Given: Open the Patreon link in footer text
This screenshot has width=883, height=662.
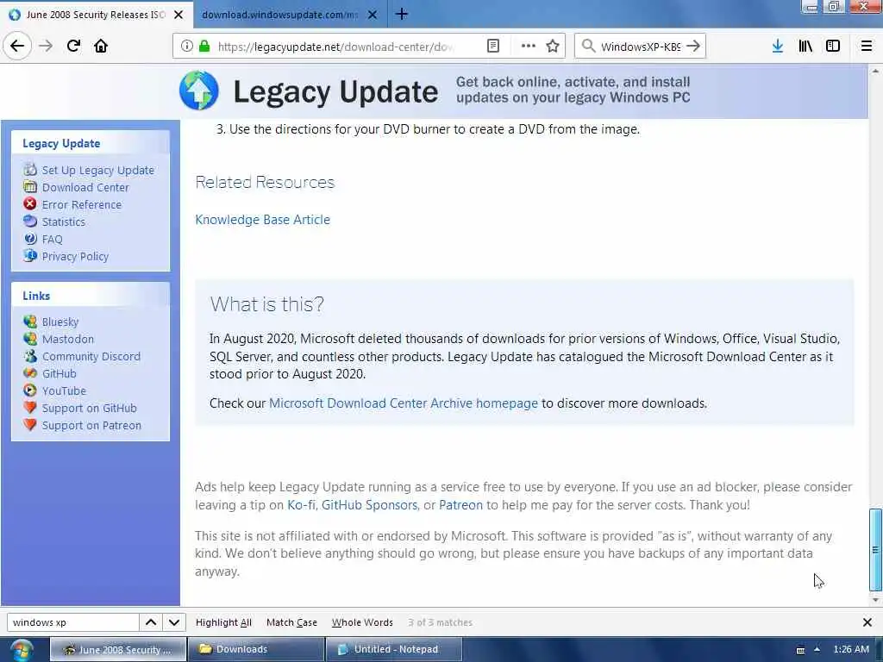Looking at the screenshot, I should (x=460, y=505).
